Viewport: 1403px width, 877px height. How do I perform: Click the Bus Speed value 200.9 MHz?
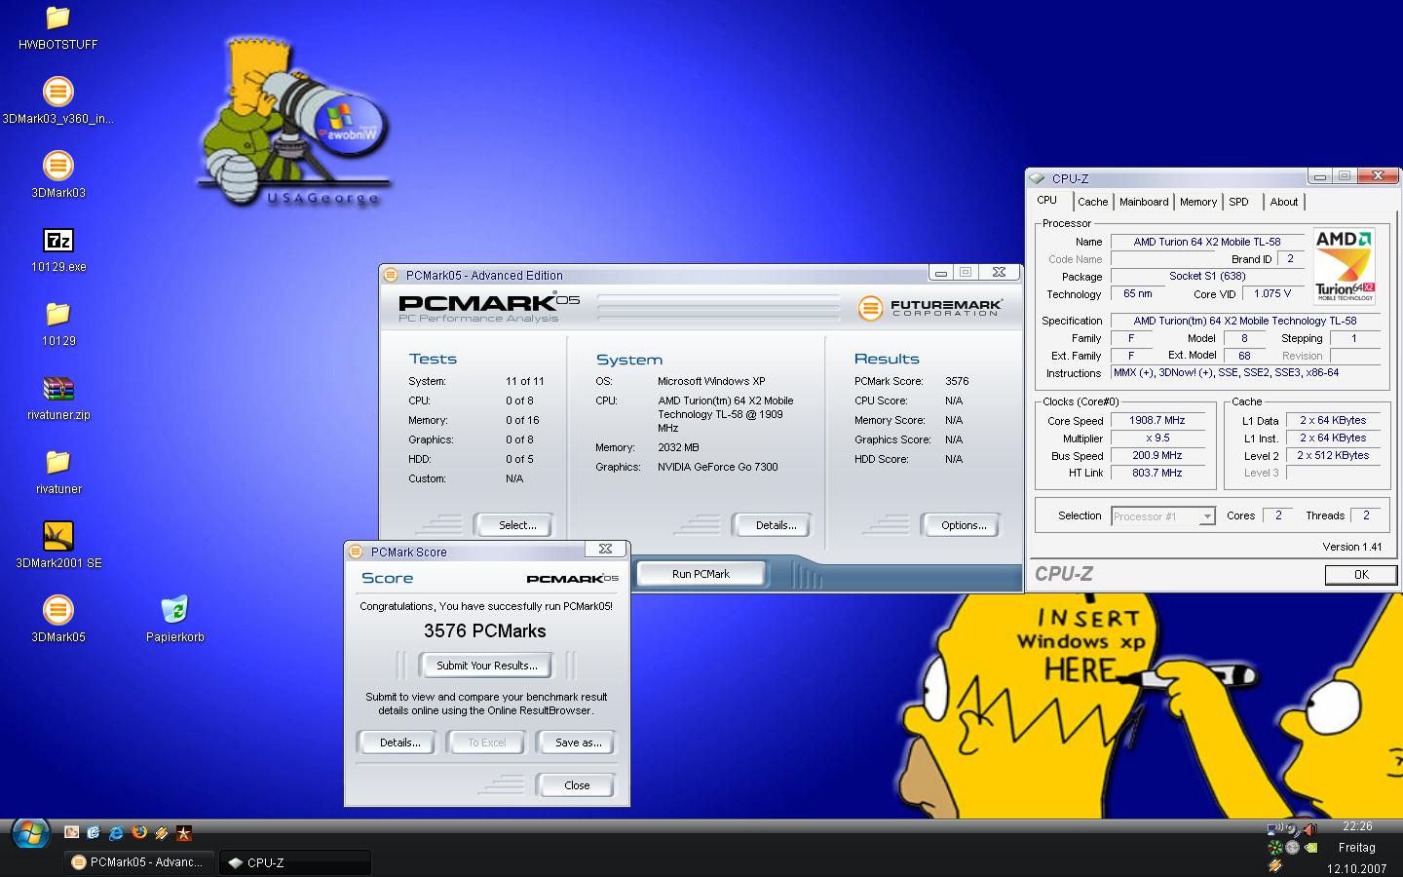[x=1157, y=456]
